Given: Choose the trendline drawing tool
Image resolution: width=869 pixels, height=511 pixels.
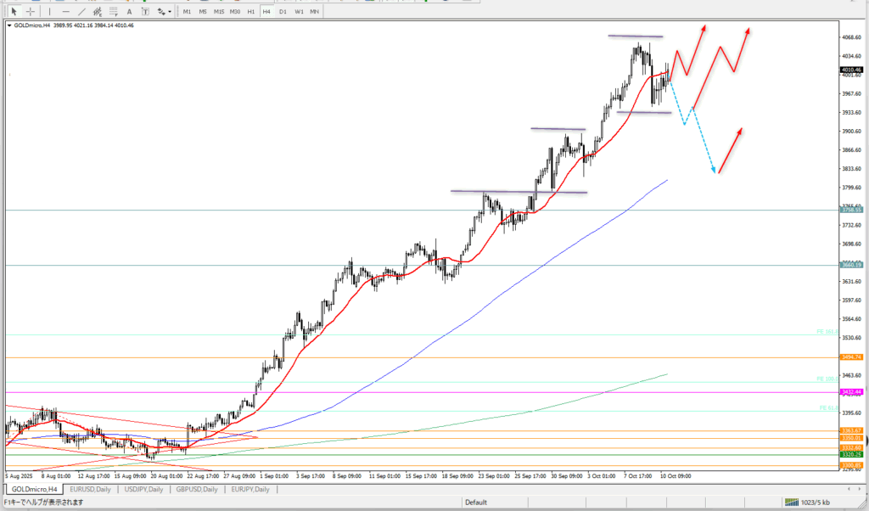Looking at the screenshot, I should tap(82, 11).
